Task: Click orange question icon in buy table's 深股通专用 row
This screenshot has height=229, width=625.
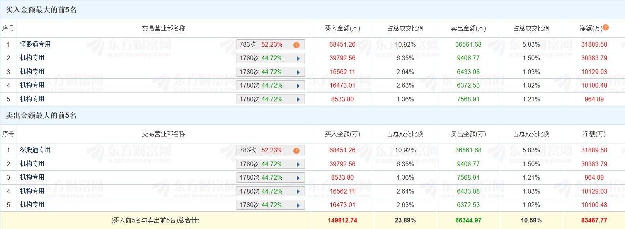Action: 296,45
